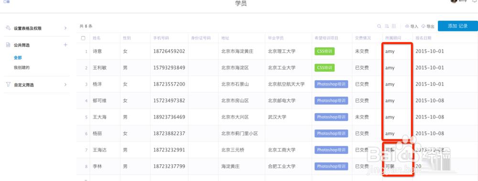The height and width of the screenshot is (181, 478).
Task: Click the name cell 诗意
Action: tap(97, 51)
